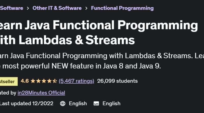Click the chevron before Other IT & Software
The image size is (204, 113).
tap(28, 8)
